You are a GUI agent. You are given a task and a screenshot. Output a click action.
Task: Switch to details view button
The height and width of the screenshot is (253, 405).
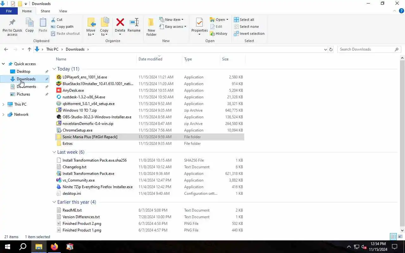pos(393,237)
